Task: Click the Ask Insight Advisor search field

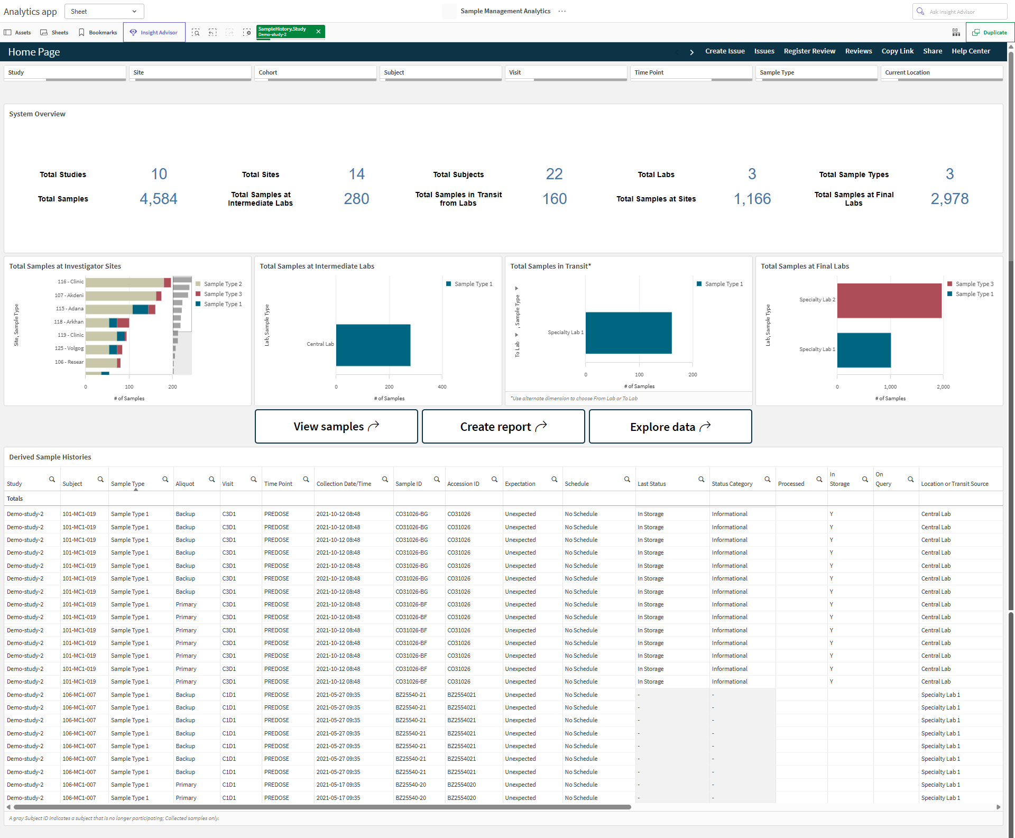Action: tap(959, 12)
